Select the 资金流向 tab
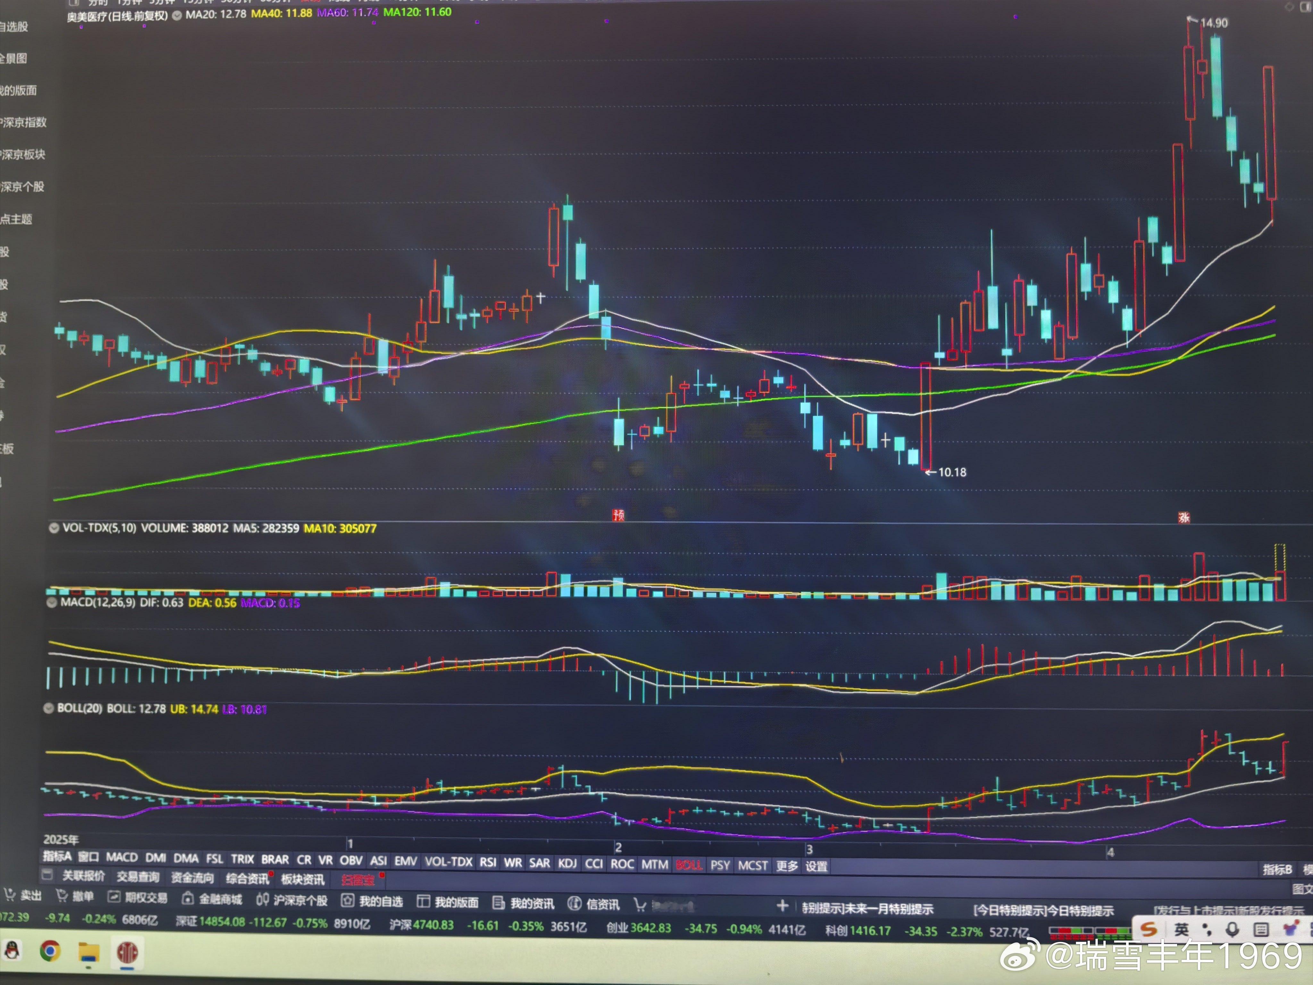 (192, 877)
